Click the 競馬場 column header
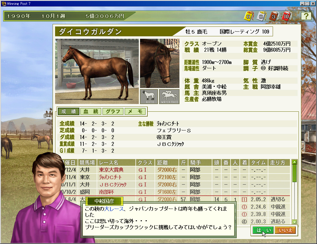 [x=87, y=162]
